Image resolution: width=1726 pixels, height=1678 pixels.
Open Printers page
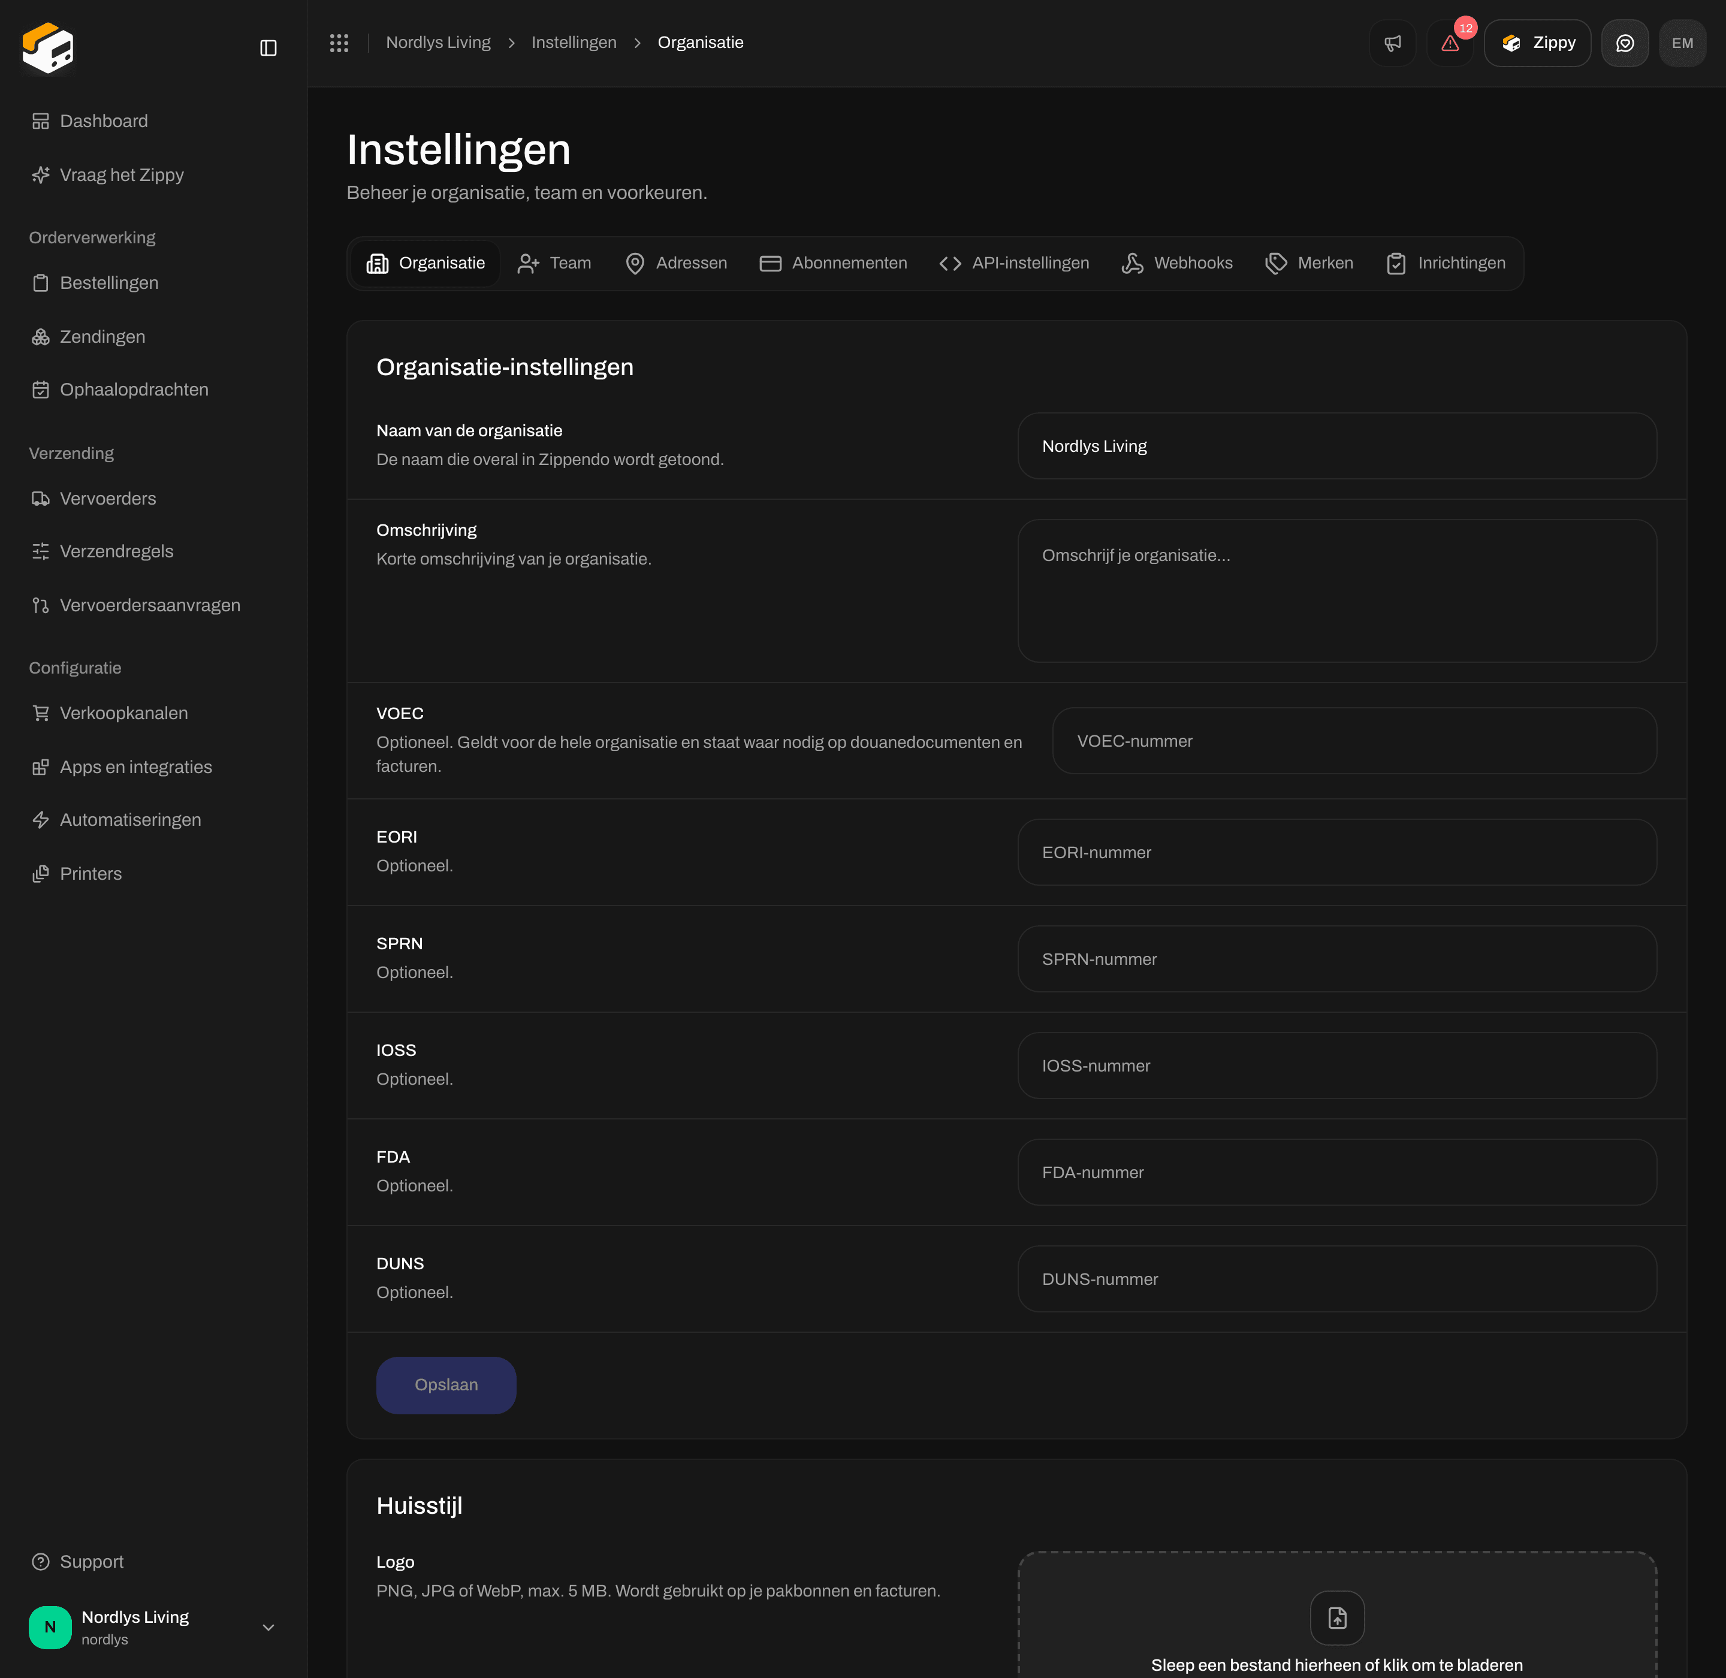click(153, 873)
